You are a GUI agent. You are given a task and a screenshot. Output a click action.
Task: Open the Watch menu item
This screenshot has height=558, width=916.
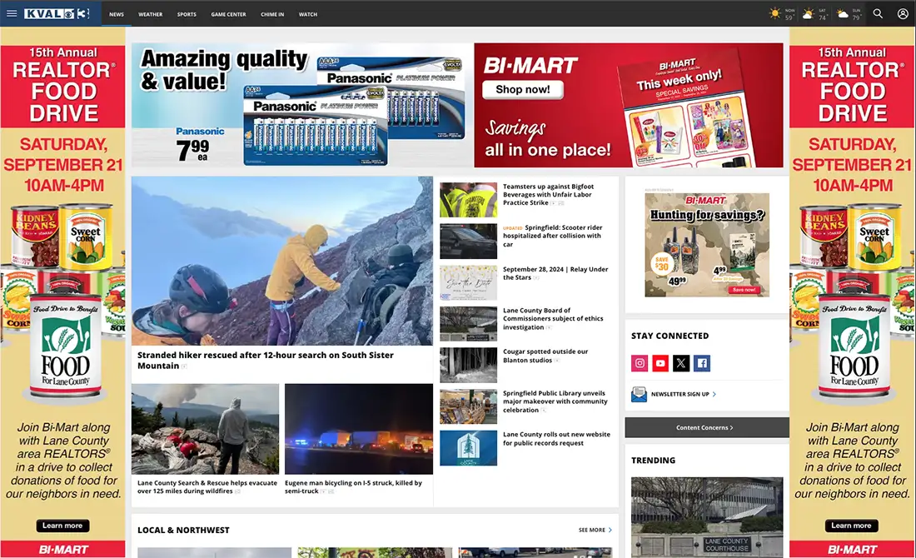click(x=308, y=14)
